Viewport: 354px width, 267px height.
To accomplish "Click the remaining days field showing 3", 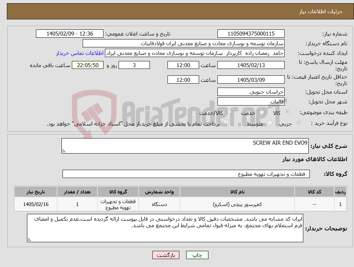I will point(134,65).
